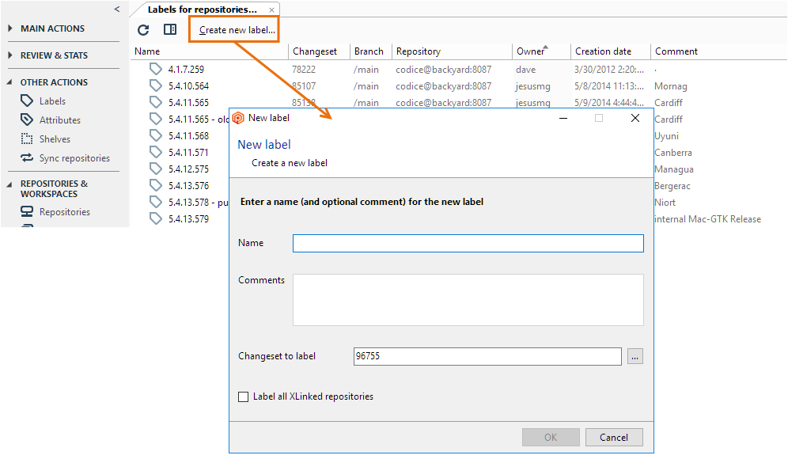Click comment Managua cell
Viewport: 788px width, 459px height.
[674, 169]
